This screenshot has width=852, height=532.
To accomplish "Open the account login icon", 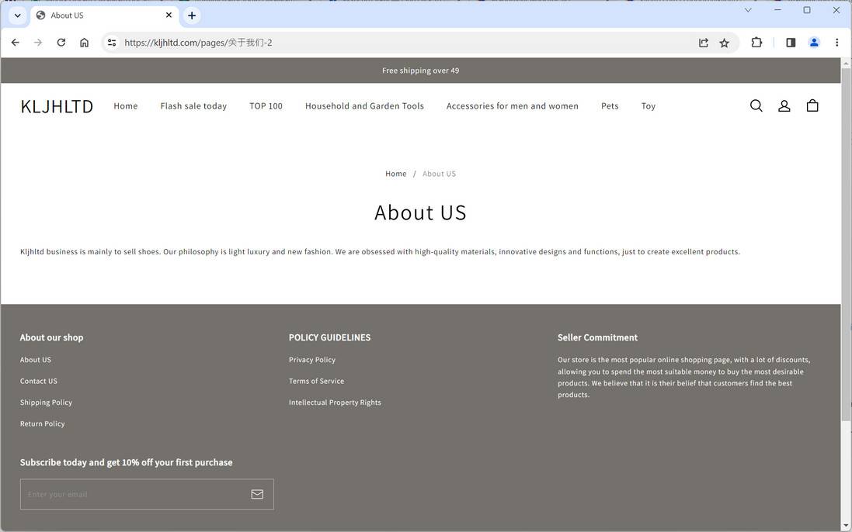I will click(x=784, y=105).
